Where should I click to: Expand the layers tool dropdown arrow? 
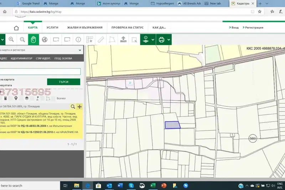point(153,40)
